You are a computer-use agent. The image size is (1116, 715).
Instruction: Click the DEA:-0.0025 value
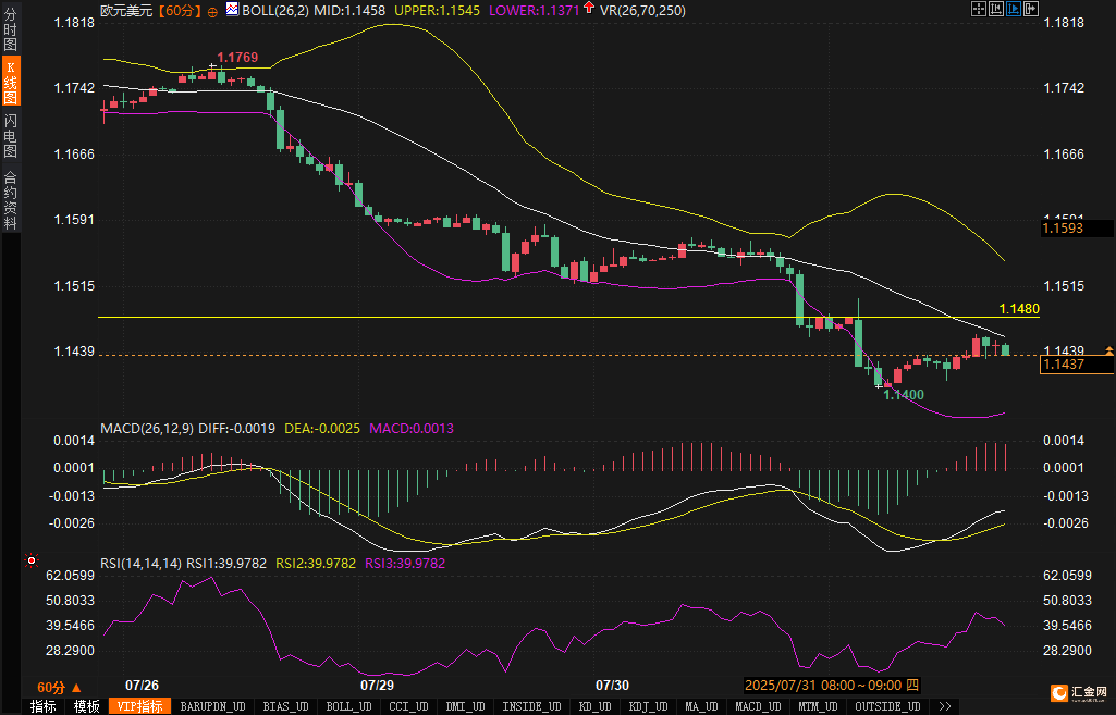pos(322,428)
